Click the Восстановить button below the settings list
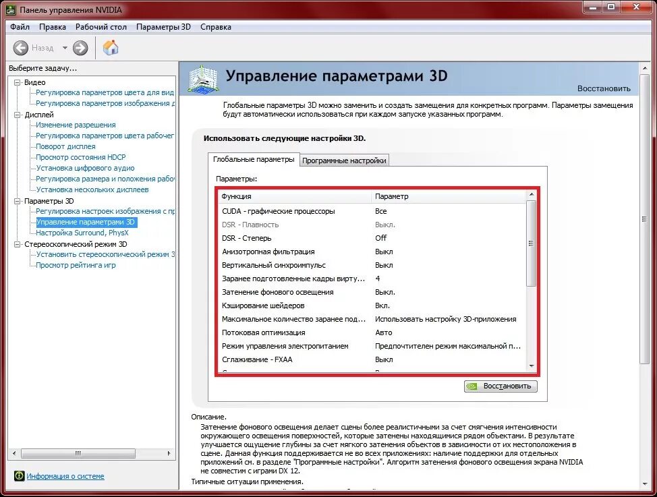 [501, 386]
